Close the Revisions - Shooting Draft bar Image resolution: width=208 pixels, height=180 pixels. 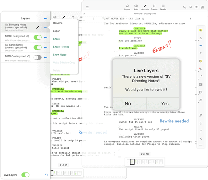coord(84,13)
